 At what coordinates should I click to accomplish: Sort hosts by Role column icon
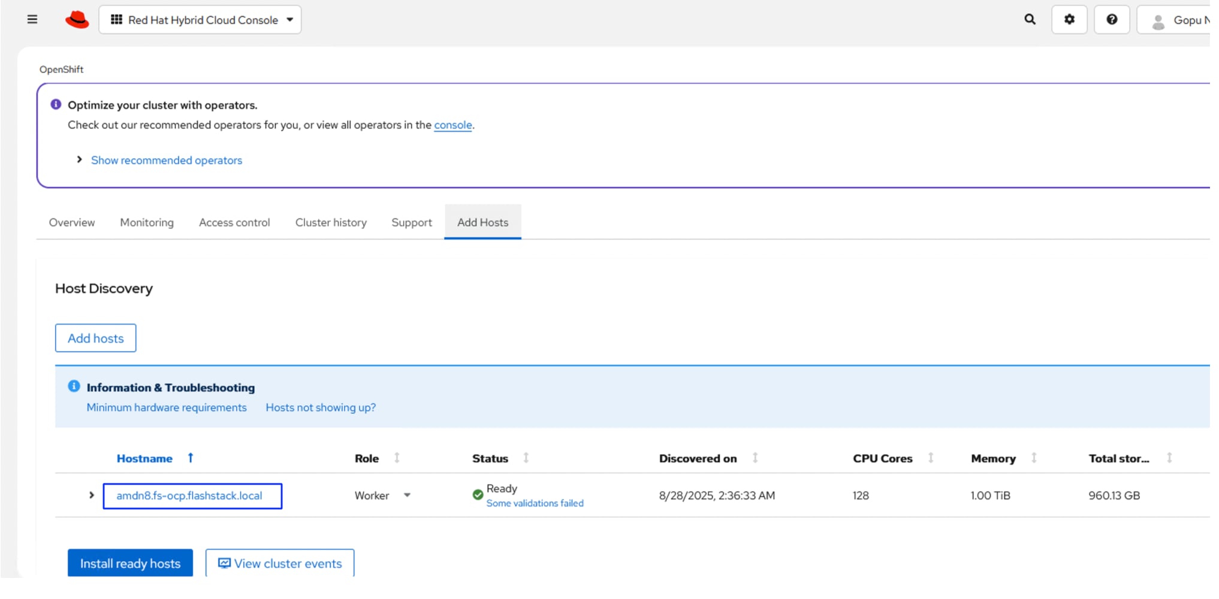pyautogui.click(x=397, y=458)
